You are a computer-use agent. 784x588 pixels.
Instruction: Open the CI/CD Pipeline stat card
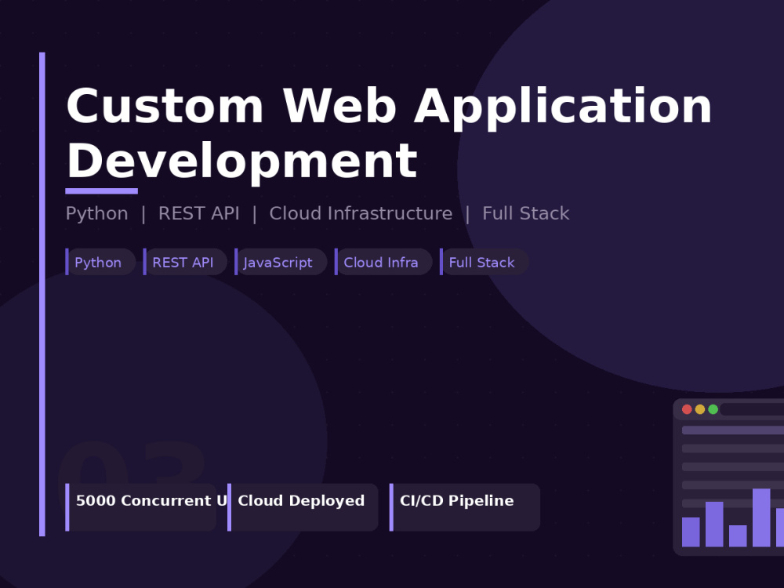point(464,507)
